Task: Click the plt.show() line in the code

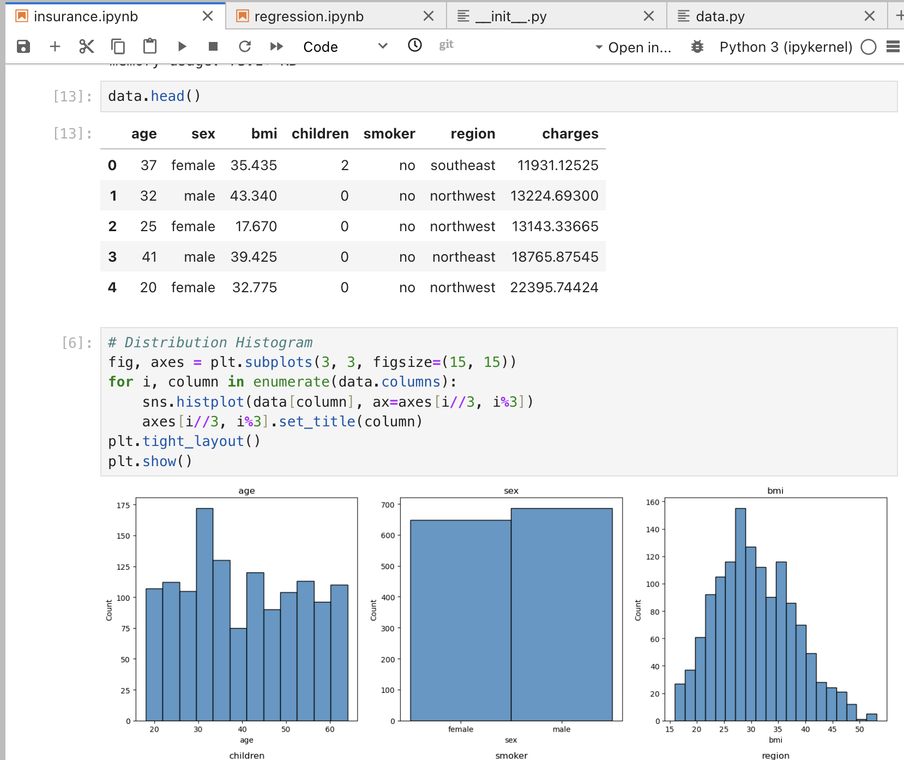Action: coord(150,461)
